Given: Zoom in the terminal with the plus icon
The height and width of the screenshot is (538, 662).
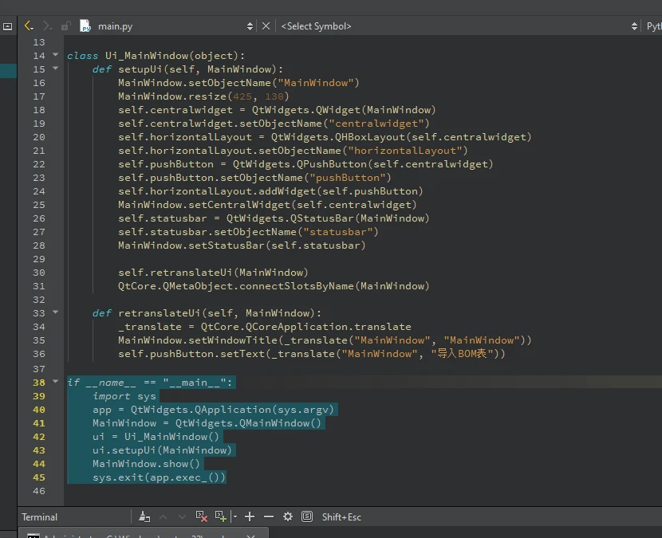Looking at the screenshot, I should 250,516.
